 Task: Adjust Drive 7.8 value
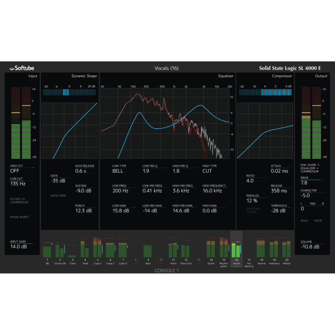[312, 181]
